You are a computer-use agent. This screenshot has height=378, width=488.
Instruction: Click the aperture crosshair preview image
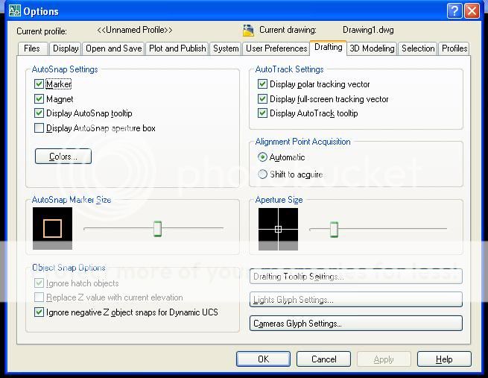click(x=278, y=229)
